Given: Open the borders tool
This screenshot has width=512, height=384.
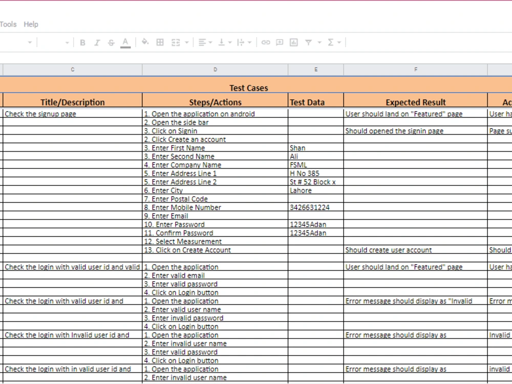Looking at the screenshot, I should [x=160, y=42].
